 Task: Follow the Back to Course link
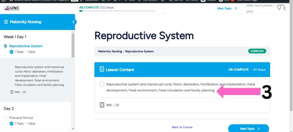(x=182, y=127)
